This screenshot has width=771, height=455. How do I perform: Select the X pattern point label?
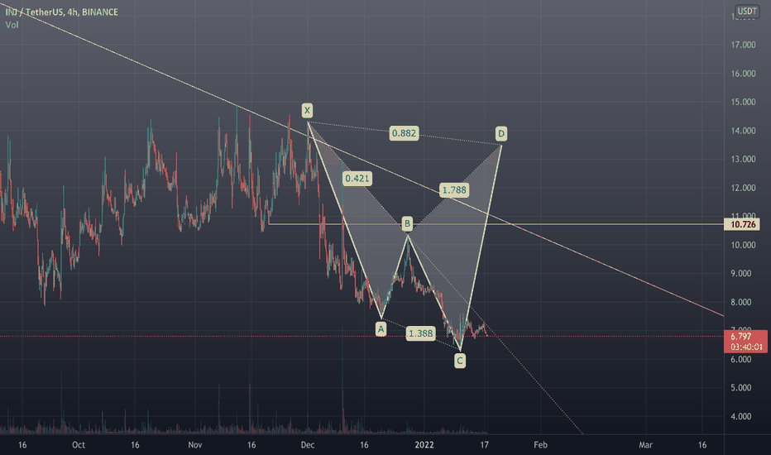click(x=307, y=110)
